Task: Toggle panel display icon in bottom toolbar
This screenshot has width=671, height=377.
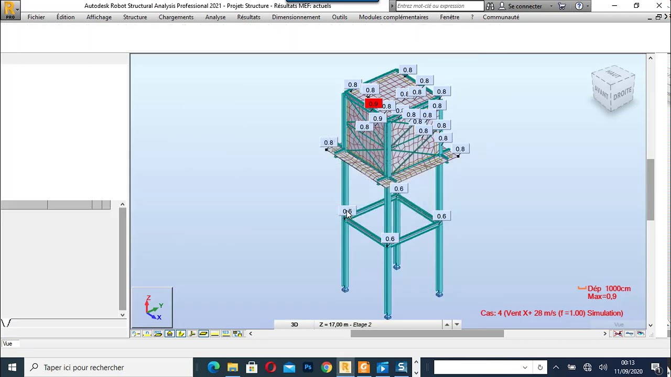Action: [x=203, y=334]
